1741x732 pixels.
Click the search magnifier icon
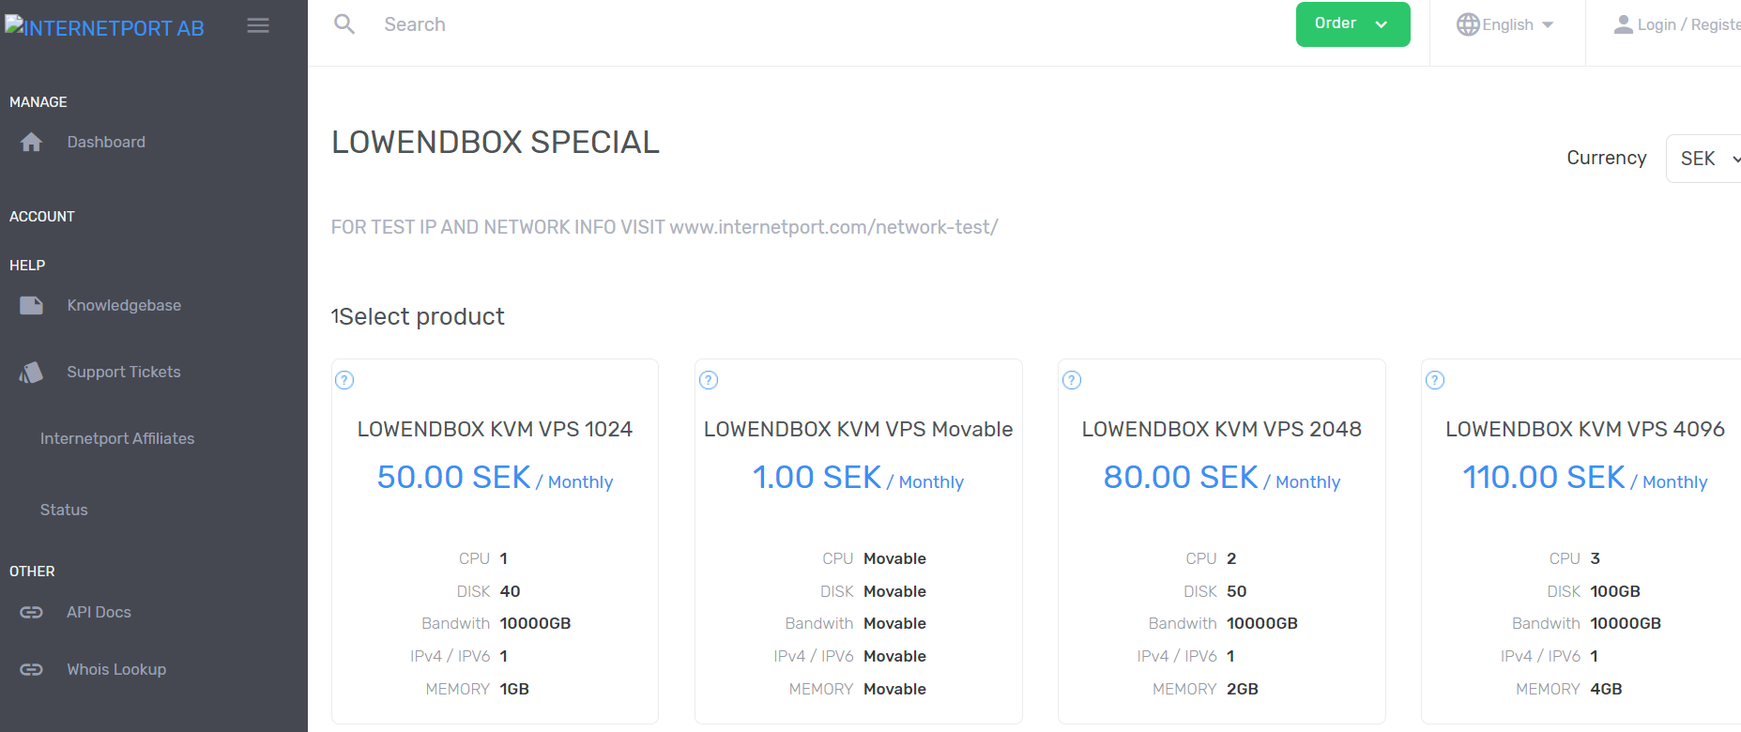(344, 24)
